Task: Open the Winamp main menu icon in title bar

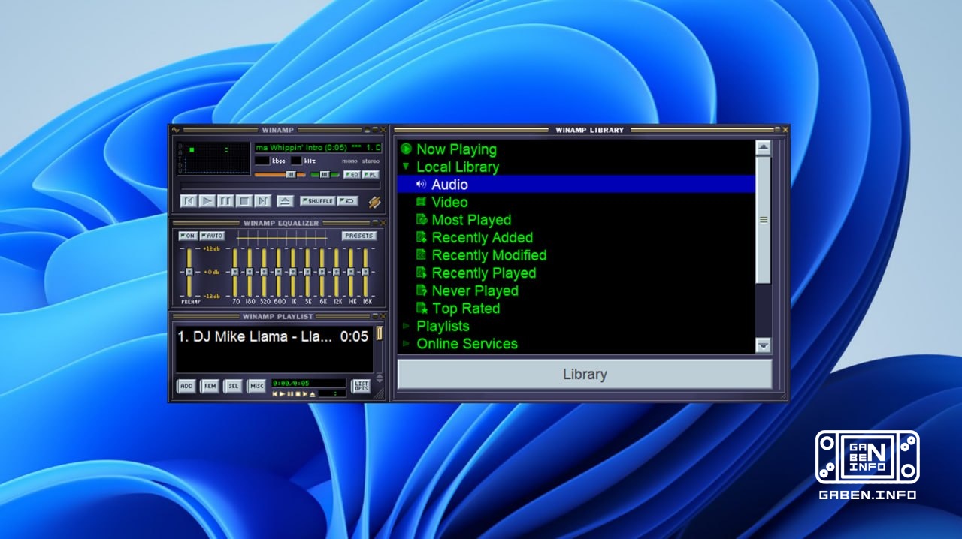Action: [176, 129]
